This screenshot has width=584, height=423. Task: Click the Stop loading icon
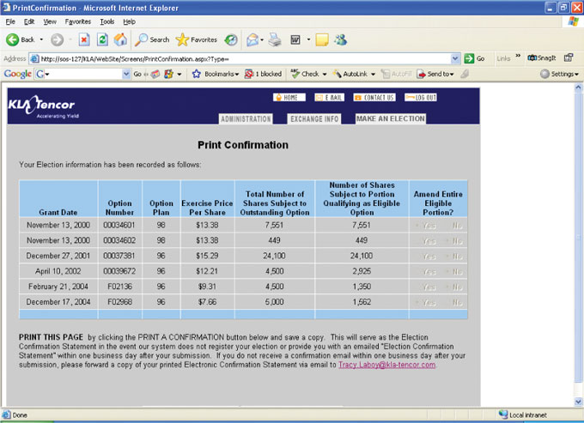pos(84,39)
